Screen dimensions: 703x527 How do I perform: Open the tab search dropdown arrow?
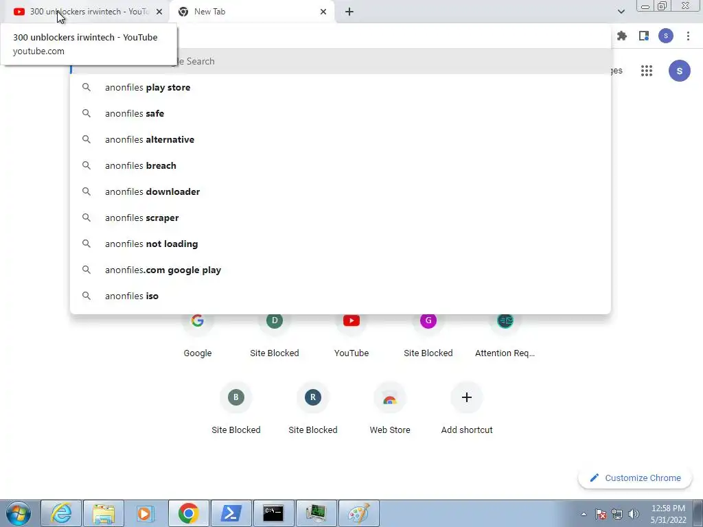[621, 12]
